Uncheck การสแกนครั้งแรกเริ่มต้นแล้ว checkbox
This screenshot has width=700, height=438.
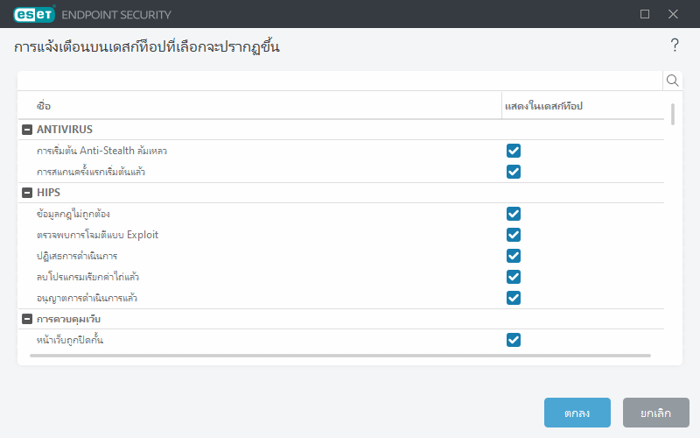click(514, 172)
